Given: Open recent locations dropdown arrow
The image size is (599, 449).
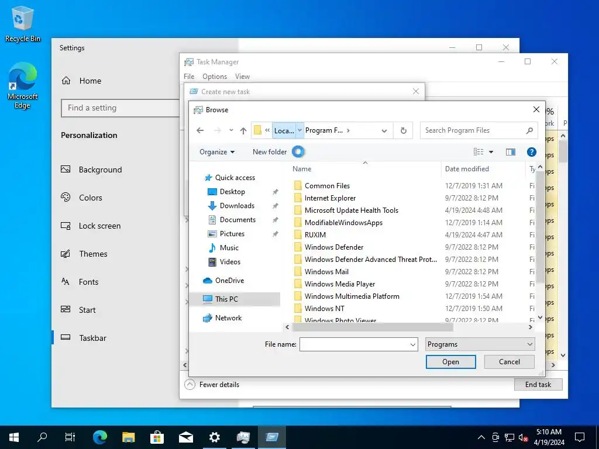Looking at the screenshot, I should (x=231, y=130).
